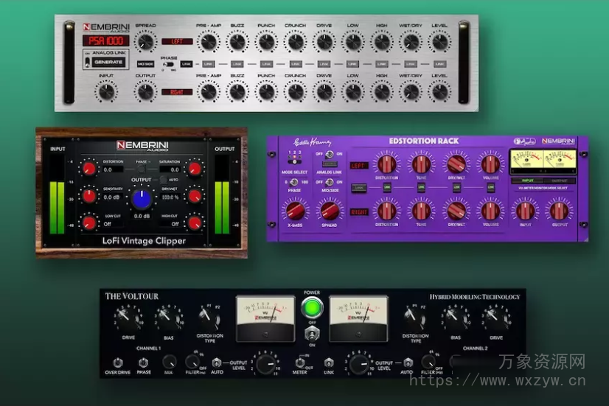Click the Saturation value field in LoFi Clipper
The image size is (609, 406).
(170, 169)
